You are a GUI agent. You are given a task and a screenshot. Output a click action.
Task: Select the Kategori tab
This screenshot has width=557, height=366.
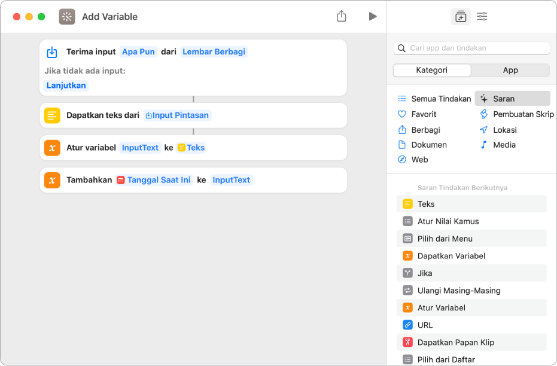point(431,70)
